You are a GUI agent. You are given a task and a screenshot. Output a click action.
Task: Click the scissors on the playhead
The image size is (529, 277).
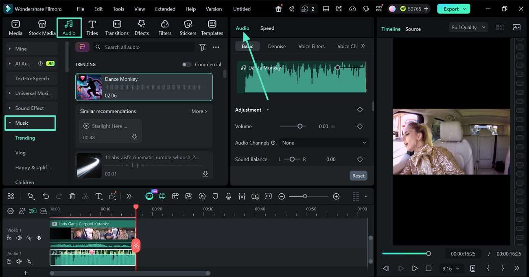[136, 245]
